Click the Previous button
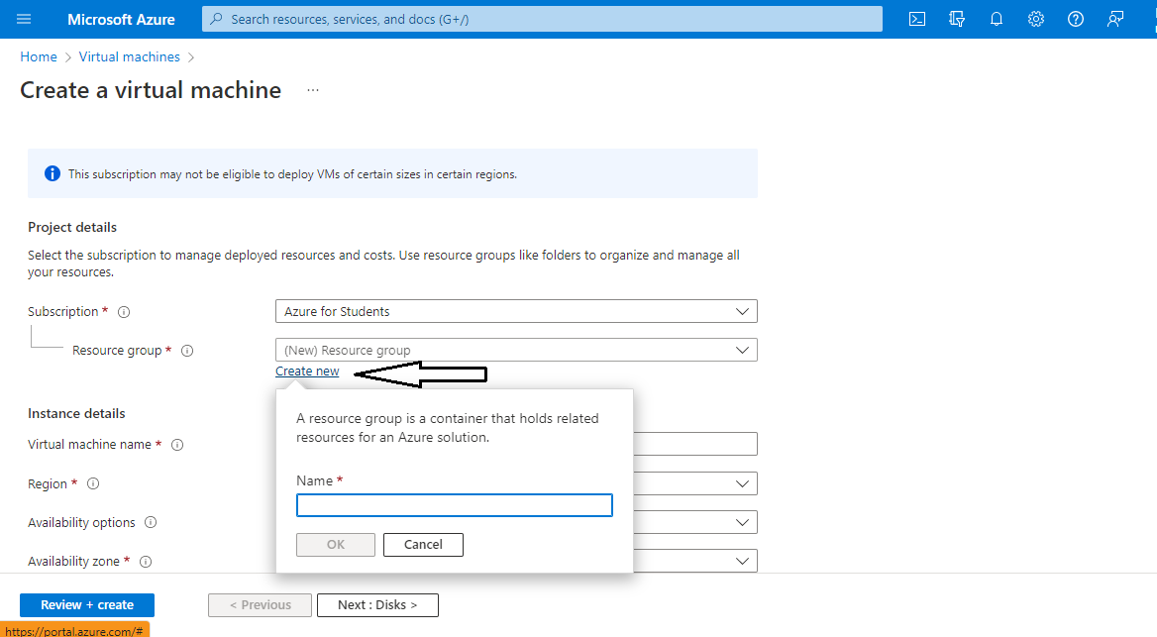 click(x=260, y=605)
